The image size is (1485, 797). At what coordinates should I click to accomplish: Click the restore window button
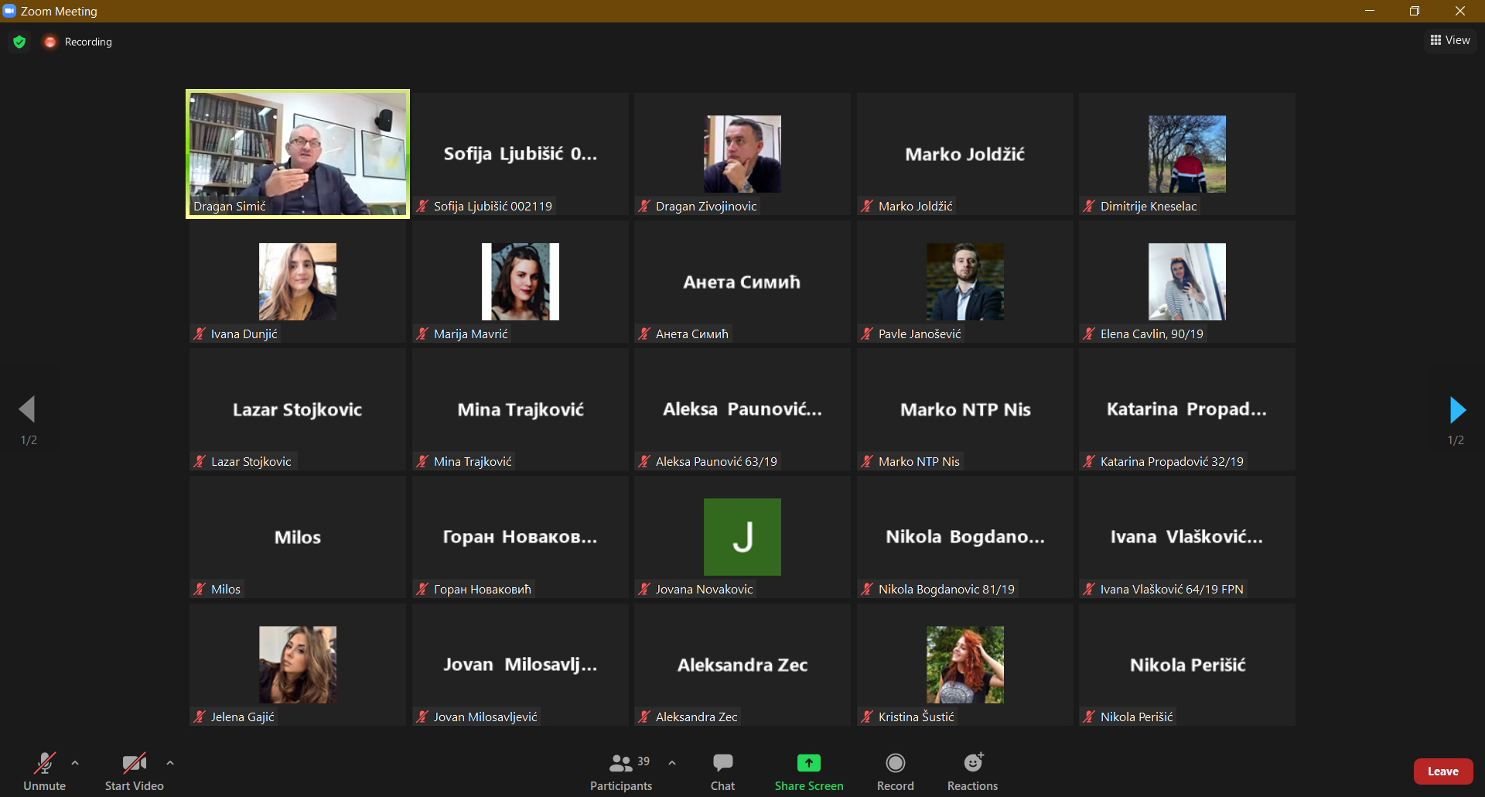[1415, 11]
